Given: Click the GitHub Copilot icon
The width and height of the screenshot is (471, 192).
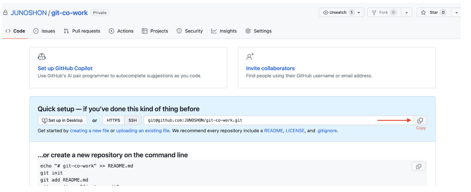Looking at the screenshot, I should pyautogui.click(x=42, y=56).
